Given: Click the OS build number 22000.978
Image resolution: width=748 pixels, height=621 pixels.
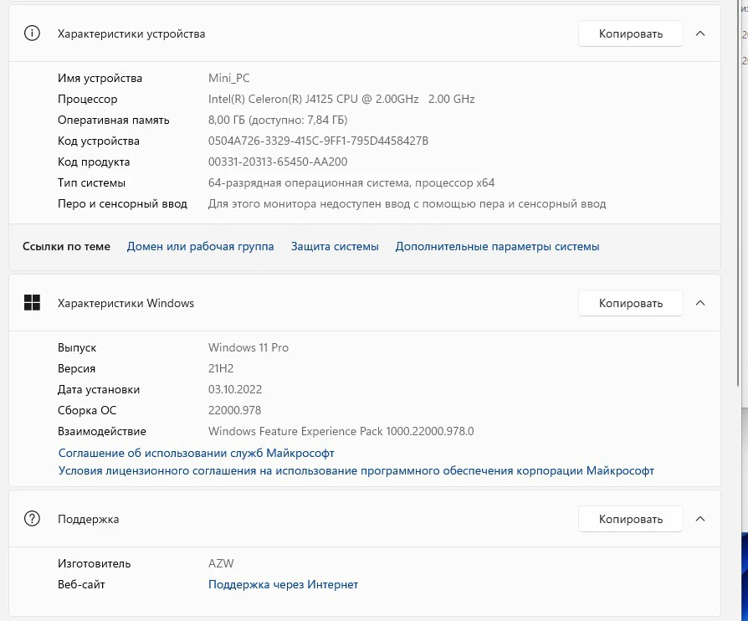Looking at the screenshot, I should coord(234,410).
